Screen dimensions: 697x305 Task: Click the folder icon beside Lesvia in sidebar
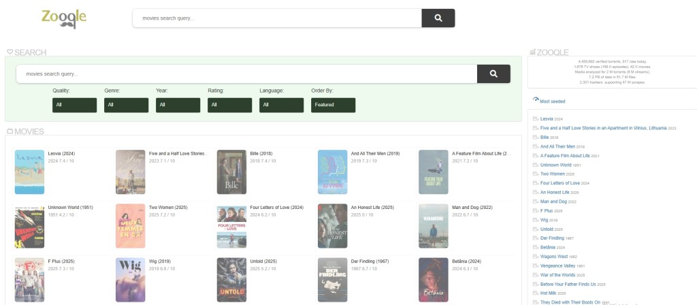coord(536,118)
